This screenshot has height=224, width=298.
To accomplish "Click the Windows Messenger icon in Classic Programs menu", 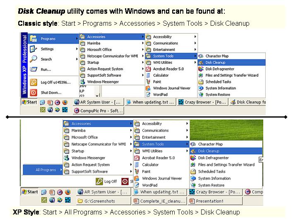I will click(x=82, y=82).
